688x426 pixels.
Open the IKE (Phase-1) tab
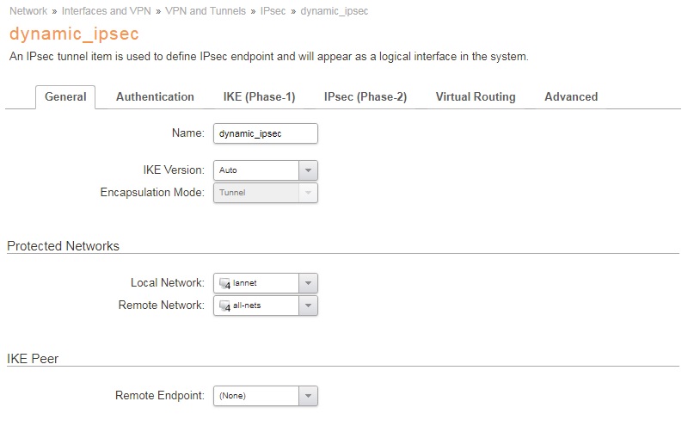point(259,97)
